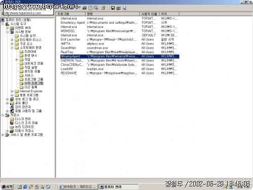Open the 시작 Start button
The height and width of the screenshot is (190, 253).
(7, 186)
